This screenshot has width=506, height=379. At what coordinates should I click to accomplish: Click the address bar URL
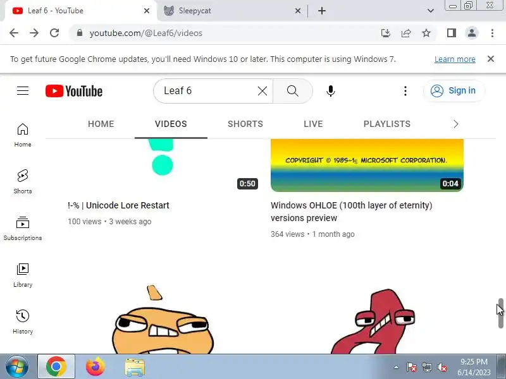click(x=146, y=33)
